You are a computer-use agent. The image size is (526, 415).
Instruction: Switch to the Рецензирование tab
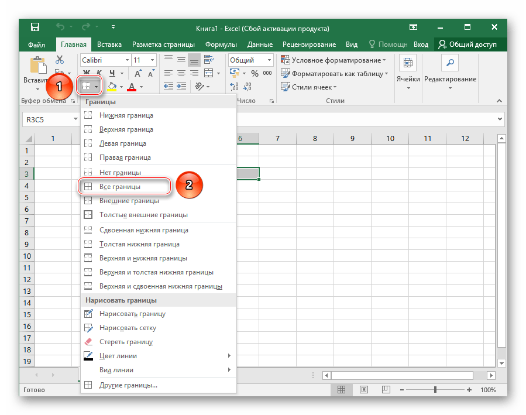309,44
